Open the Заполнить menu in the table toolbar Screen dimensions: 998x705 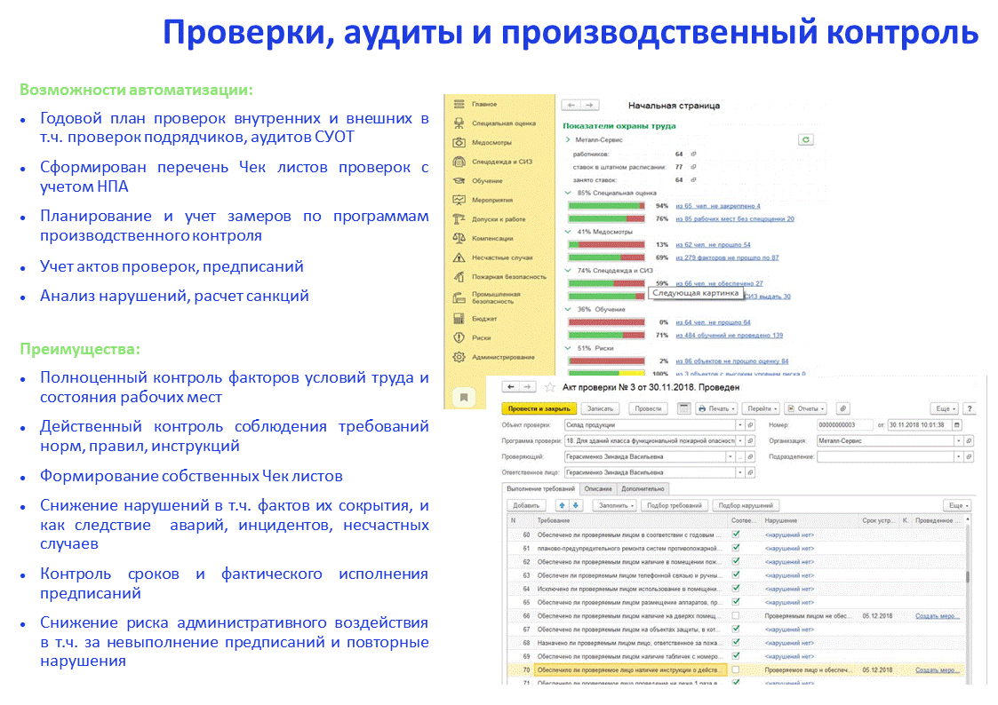pyautogui.click(x=616, y=505)
